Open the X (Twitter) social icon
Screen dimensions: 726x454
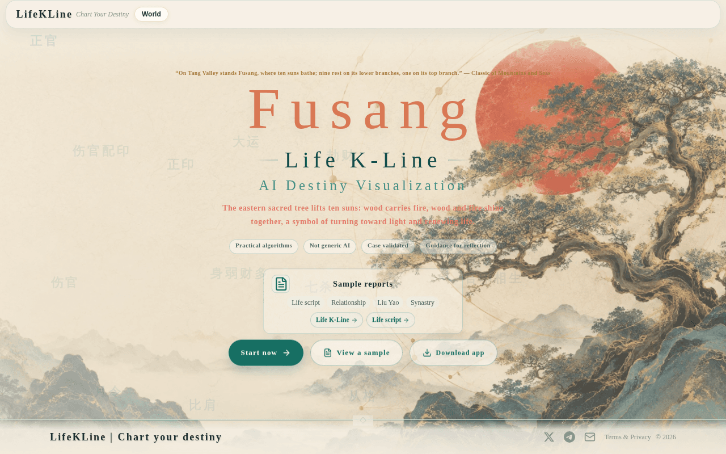click(x=549, y=437)
